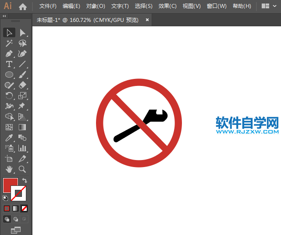Open the arrange documents layout dropdown
Image resolution: width=281 pixels, height=235 pixels.
point(269,6)
